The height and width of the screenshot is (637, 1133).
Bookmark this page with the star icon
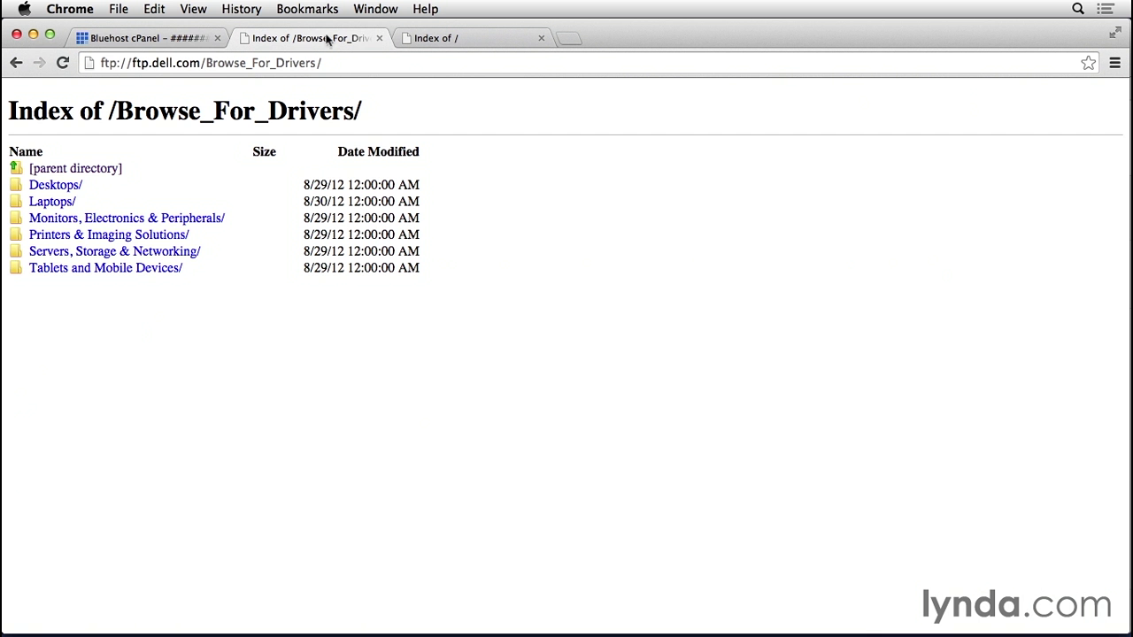[1088, 63]
